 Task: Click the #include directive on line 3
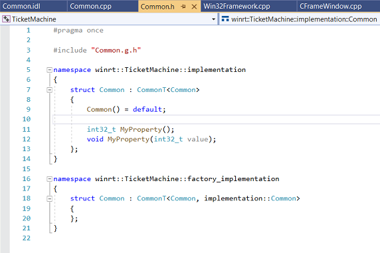click(x=70, y=50)
